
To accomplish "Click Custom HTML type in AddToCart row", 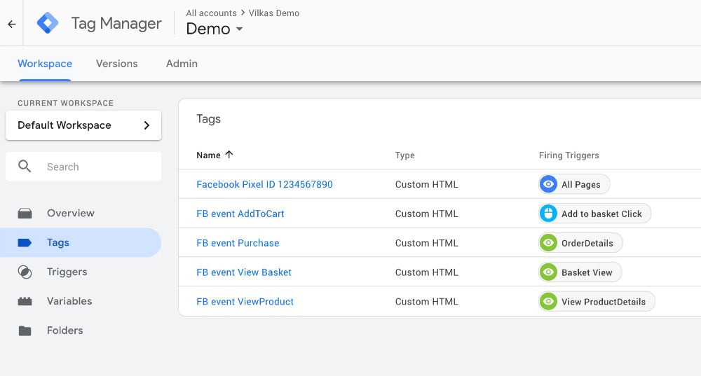I will tap(426, 214).
